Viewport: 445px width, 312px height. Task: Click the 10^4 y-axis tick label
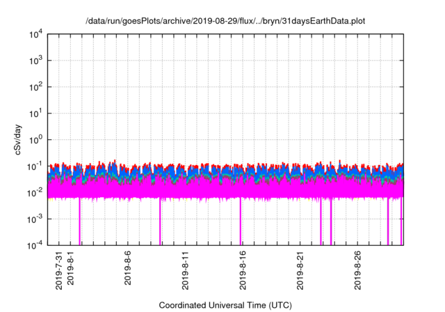pyautogui.click(x=35, y=34)
